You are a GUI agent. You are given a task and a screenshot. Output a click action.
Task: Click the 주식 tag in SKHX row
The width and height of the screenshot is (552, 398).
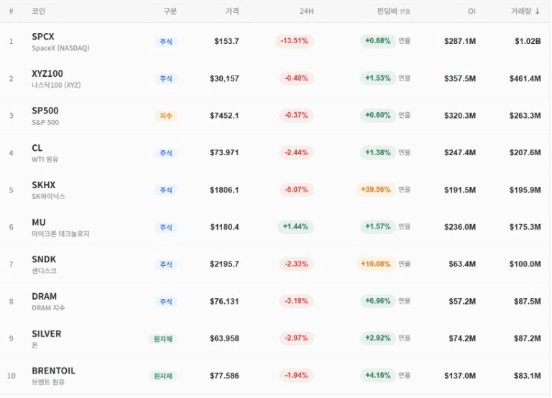166,190
